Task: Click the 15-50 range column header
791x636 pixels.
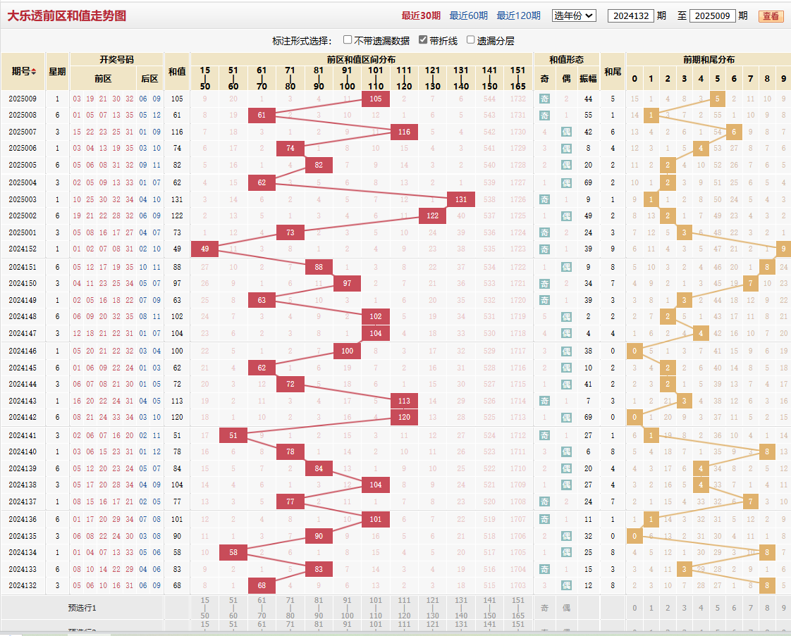Action: 205,78
